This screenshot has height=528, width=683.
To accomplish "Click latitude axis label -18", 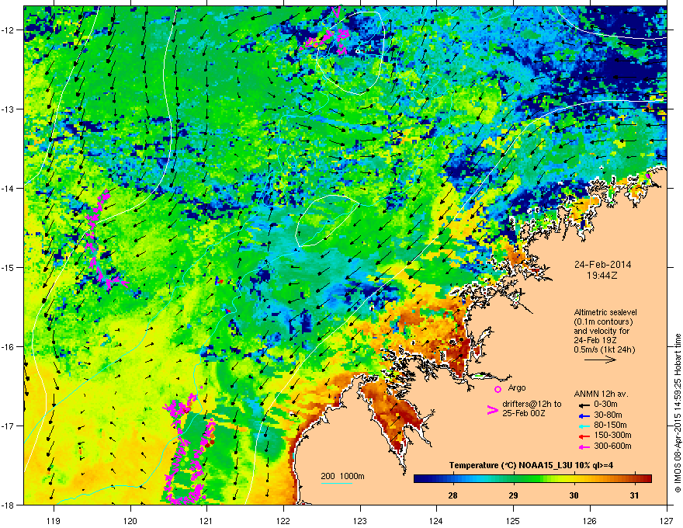I will [8, 505].
